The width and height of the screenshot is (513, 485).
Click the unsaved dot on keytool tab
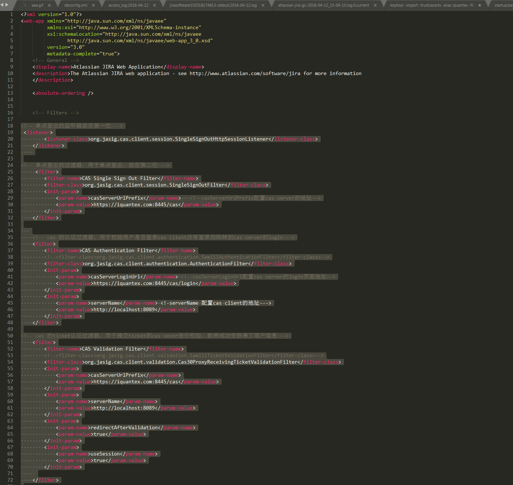pyautogui.click(x=480, y=5)
